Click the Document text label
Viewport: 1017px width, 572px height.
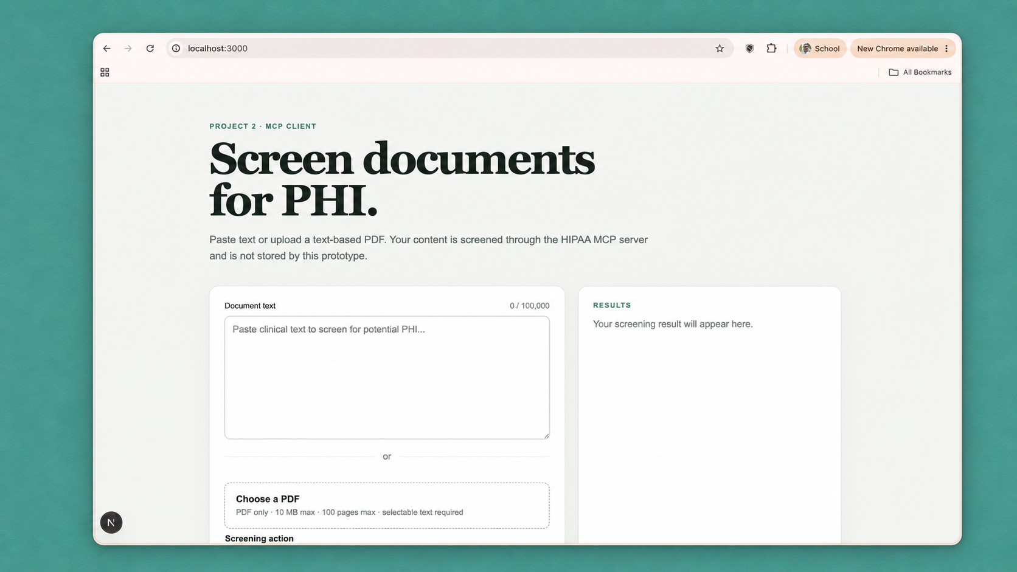250,306
